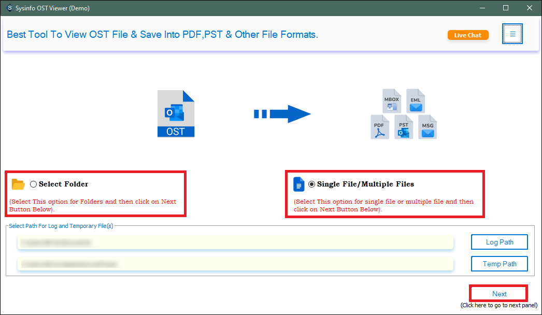Click the red single file hint text
The image size is (542, 315).
point(383,205)
